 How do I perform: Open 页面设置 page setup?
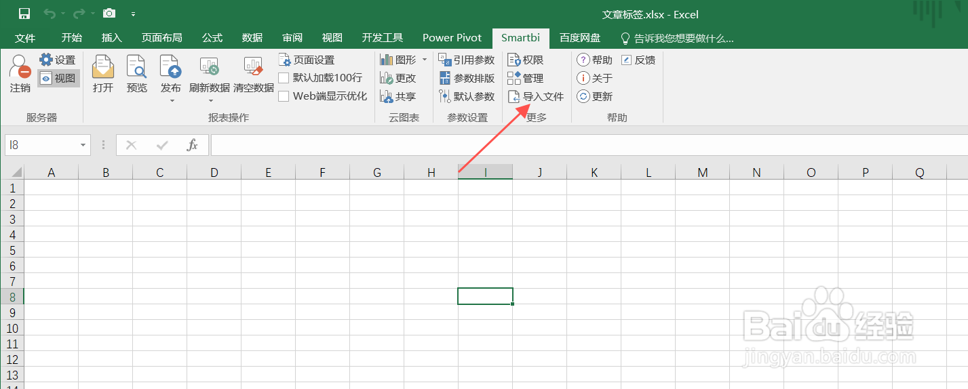click(x=307, y=60)
